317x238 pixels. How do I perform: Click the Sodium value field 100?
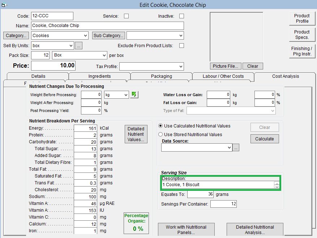85,197
